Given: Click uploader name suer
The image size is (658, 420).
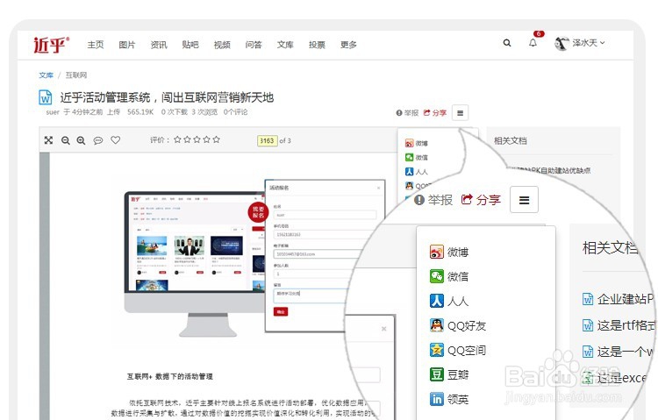Looking at the screenshot, I should click(x=53, y=112).
